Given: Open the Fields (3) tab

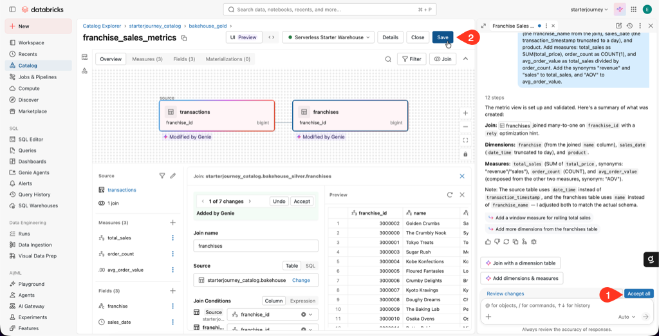Looking at the screenshot, I should (184, 59).
